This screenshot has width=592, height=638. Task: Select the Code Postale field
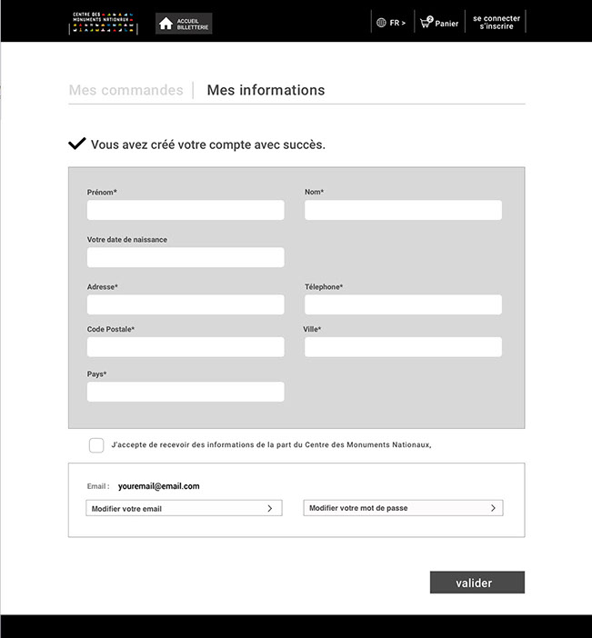click(x=186, y=347)
